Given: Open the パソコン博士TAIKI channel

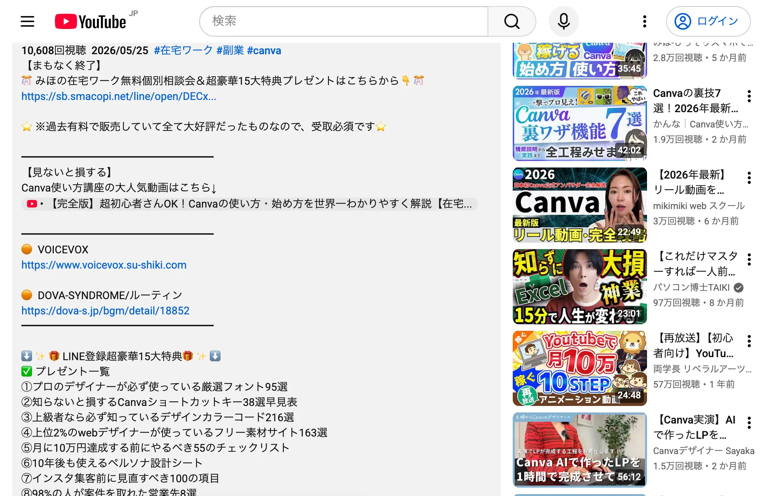Looking at the screenshot, I should click(x=691, y=287).
